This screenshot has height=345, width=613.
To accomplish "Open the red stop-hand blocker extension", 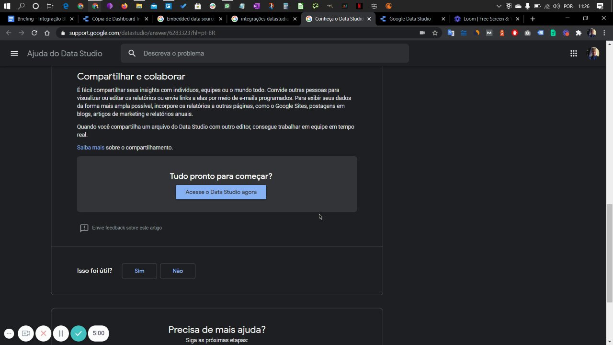I will click(x=515, y=33).
